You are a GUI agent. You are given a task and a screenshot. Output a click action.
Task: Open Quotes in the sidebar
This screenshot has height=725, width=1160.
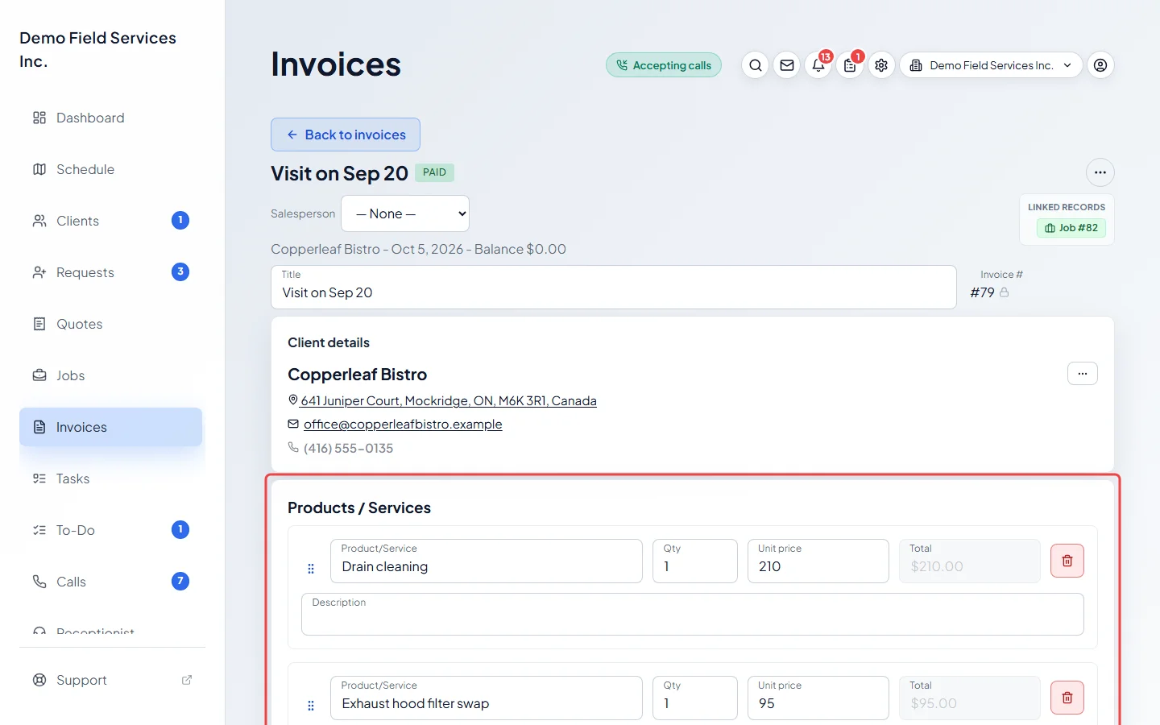point(111,324)
